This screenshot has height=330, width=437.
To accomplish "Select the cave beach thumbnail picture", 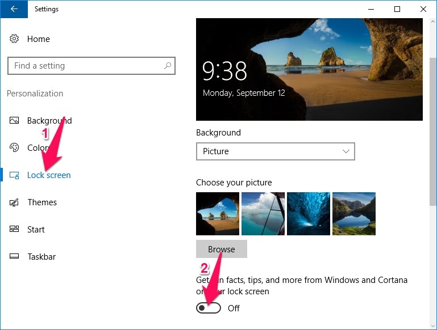I will pos(218,214).
